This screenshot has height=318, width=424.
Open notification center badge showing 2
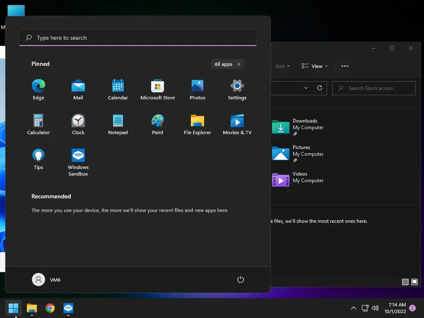point(412,308)
